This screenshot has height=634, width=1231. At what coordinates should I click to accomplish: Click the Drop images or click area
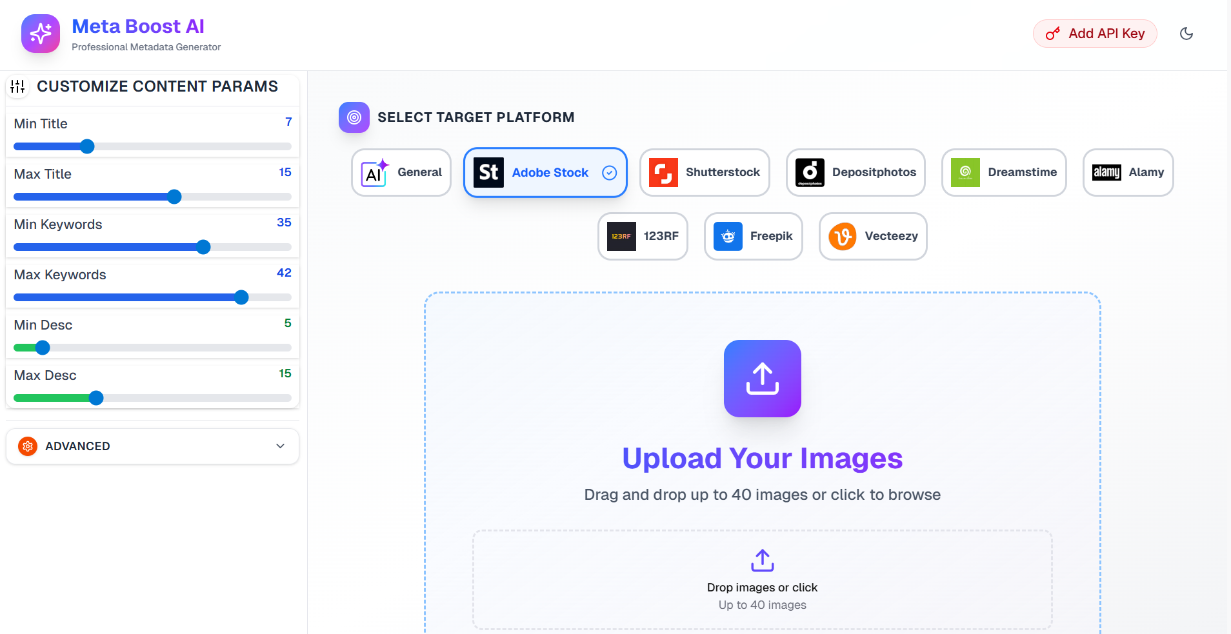(763, 580)
